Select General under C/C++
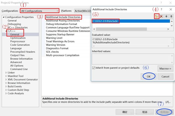Image resolution: width=175 pixels, height=116 pixels. 15,34
